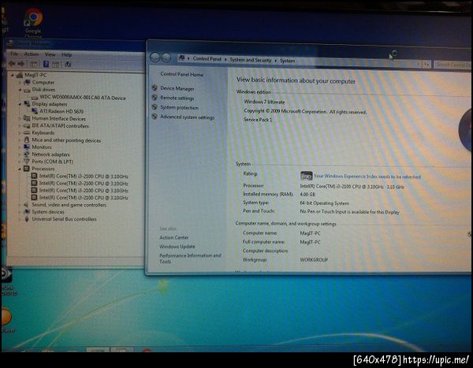This screenshot has height=368, width=473.
Task: Collapse the MagIT-PC root node
Action: pos(13,75)
